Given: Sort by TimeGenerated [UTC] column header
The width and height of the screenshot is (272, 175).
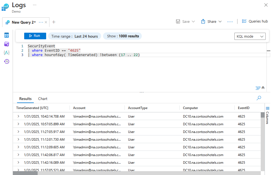Looking at the screenshot, I should tap(32, 108).
